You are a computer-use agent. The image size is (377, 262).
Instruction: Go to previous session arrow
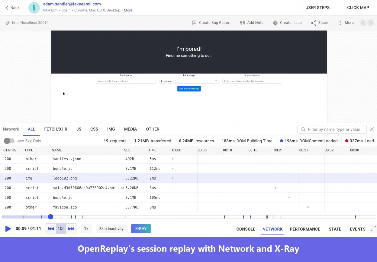tap(363, 23)
